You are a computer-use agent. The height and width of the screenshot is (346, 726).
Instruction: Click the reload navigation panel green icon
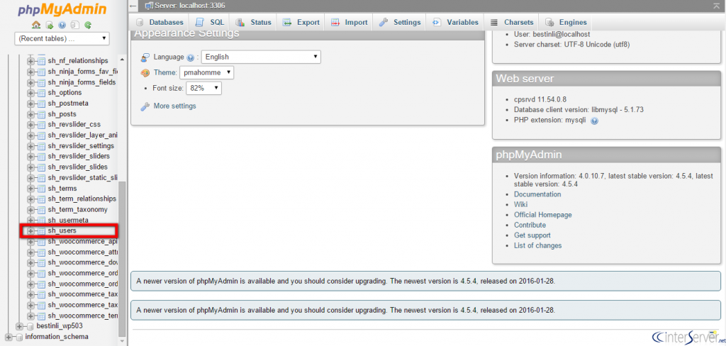pyautogui.click(x=88, y=24)
